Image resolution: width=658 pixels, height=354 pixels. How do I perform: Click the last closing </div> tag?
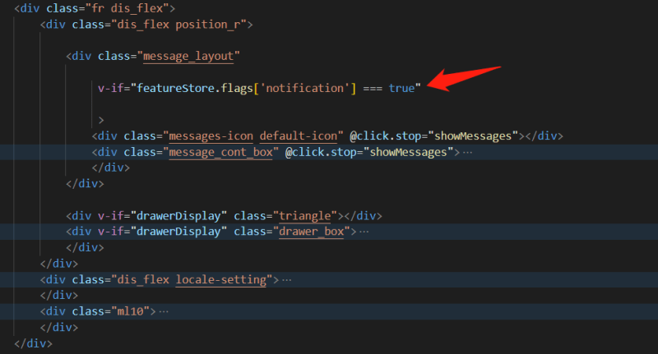tap(33, 343)
